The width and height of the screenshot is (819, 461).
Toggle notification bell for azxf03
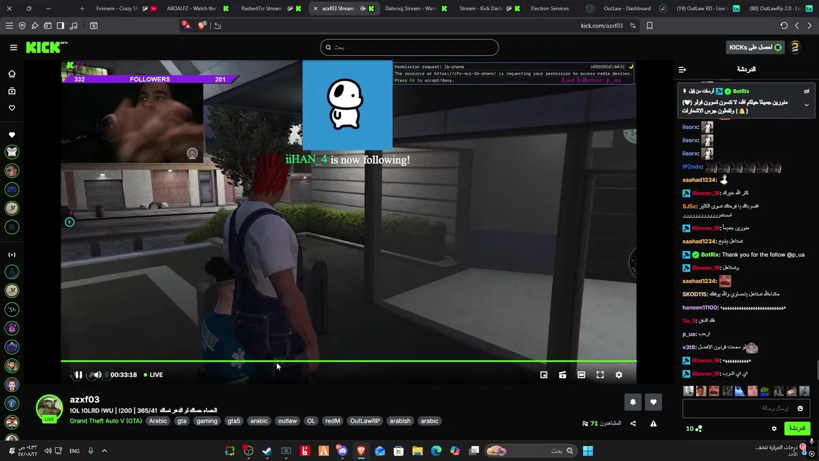(633, 402)
